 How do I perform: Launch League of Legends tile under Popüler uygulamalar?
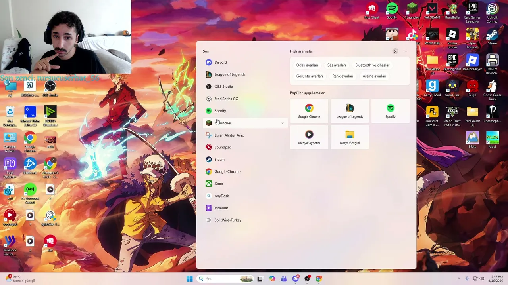click(350, 111)
